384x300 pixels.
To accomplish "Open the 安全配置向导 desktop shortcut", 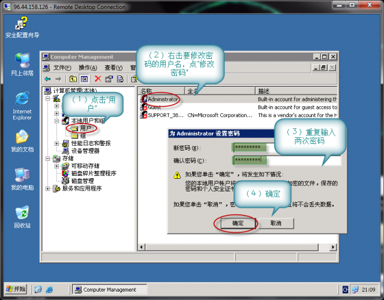I will (22, 27).
